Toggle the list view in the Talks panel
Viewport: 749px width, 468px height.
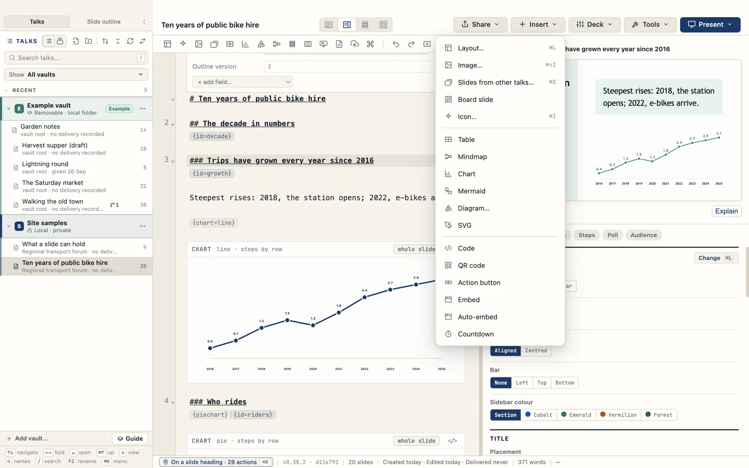pos(48,41)
